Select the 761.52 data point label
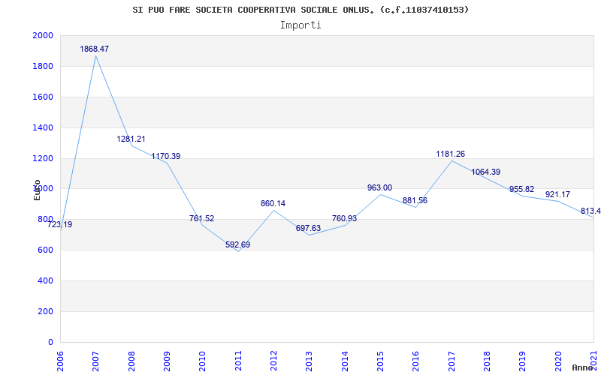 [x=201, y=219]
